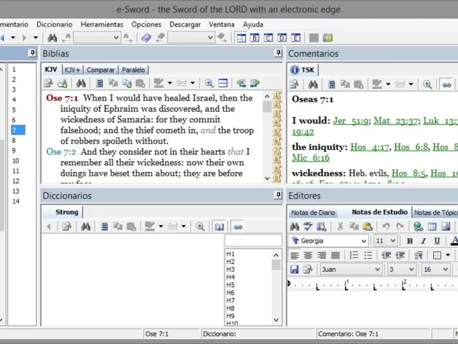Toggle link sync icon in Comentarios toolbar
Viewport: 458px width, 344px height.
pos(447,85)
